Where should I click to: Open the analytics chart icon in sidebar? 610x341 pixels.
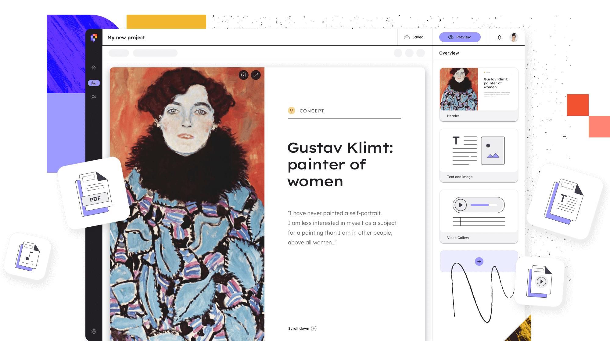pyautogui.click(x=94, y=97)
